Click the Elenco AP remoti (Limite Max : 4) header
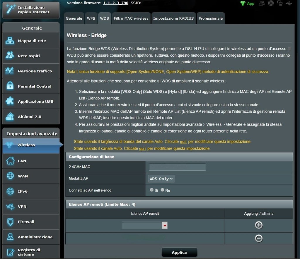The height and width of the screenshot is (259, 300). tap(179, 204)
